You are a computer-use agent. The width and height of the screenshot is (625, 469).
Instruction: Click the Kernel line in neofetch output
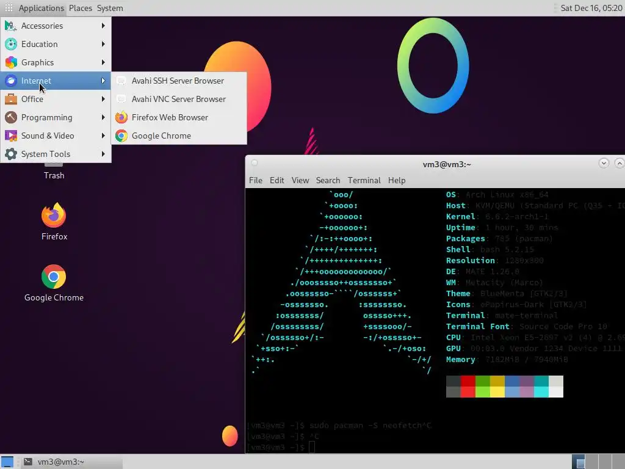(497, 217)
